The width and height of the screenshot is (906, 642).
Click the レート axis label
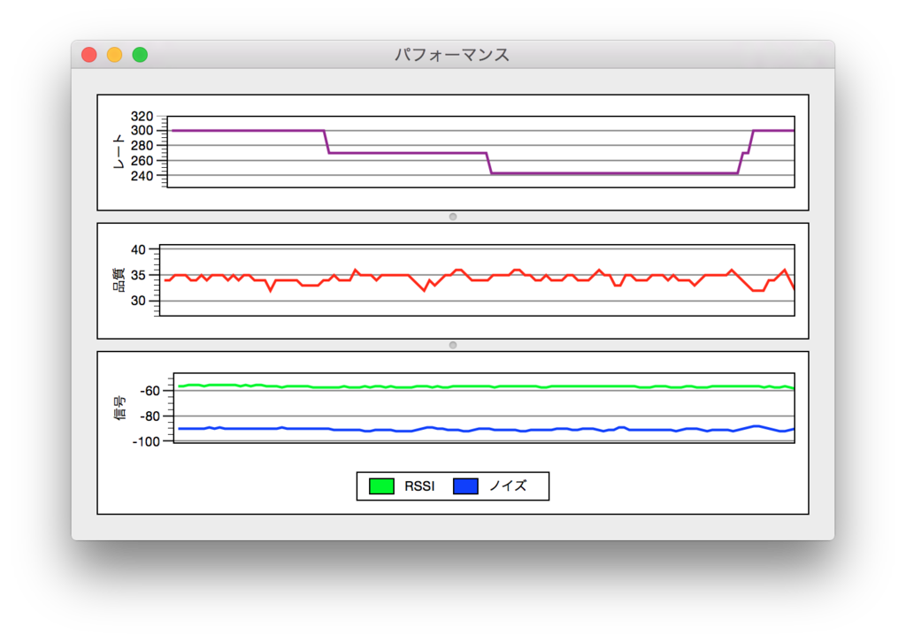click(x=119, y=152)
